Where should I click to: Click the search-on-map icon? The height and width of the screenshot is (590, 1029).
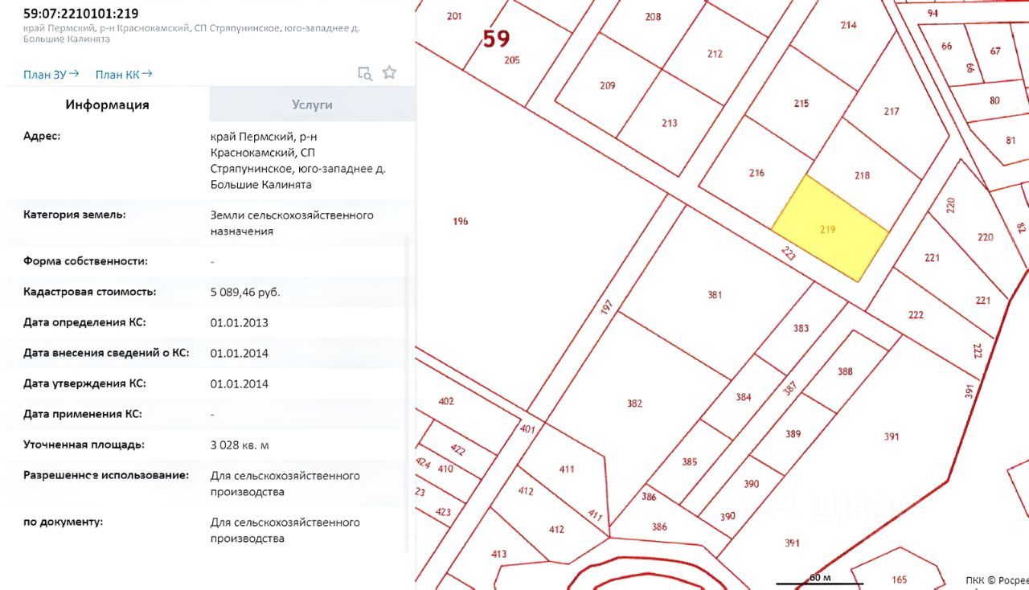365,73
